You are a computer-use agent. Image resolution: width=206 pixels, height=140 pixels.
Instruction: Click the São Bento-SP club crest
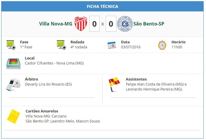pos(125,24)
